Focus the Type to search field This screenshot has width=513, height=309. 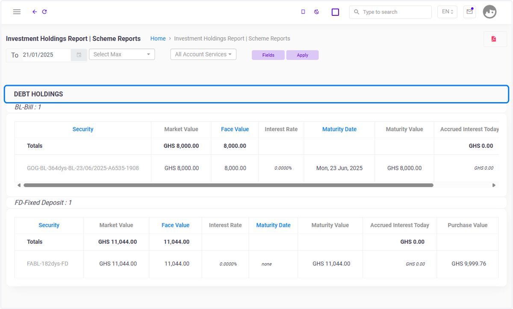(390, 12)
